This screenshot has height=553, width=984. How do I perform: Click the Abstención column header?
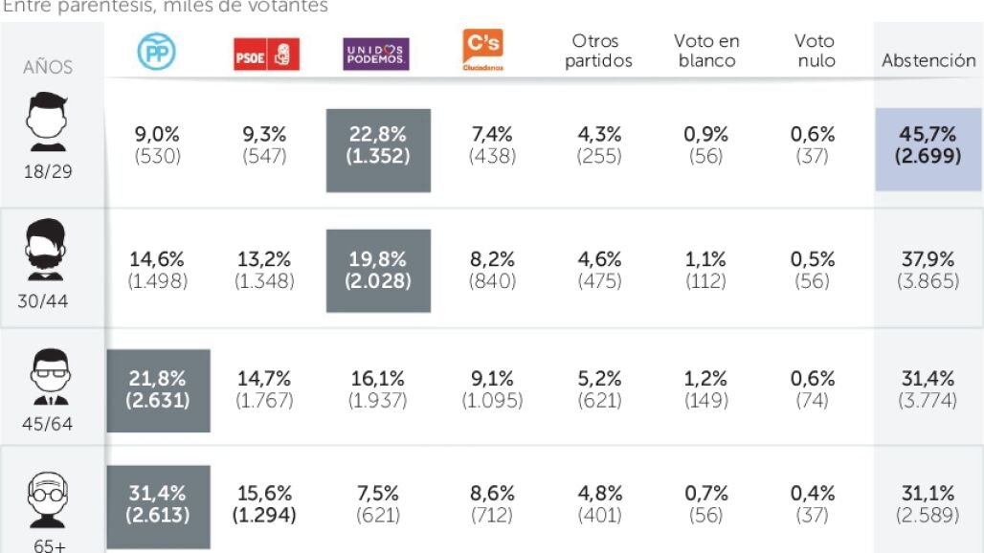pos(928,60)
